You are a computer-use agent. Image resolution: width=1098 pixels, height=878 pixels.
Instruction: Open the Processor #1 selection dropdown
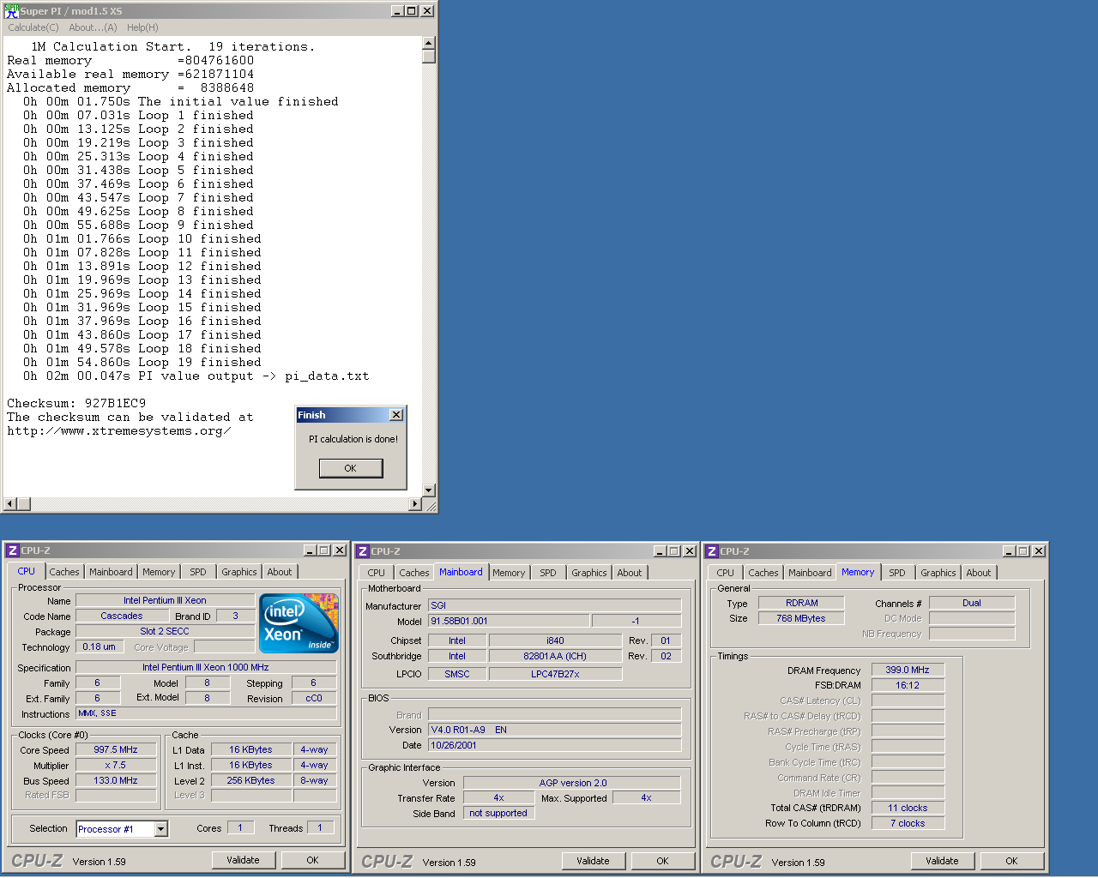(x=160, y=829)
